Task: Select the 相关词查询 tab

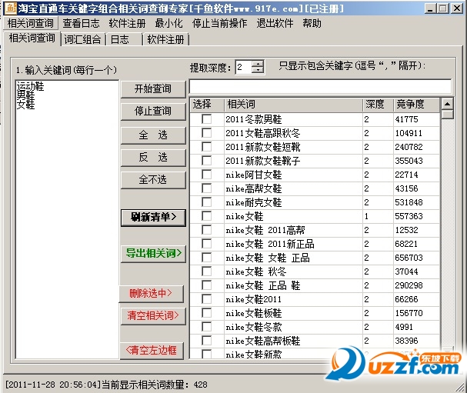Action: pos(32,38)
